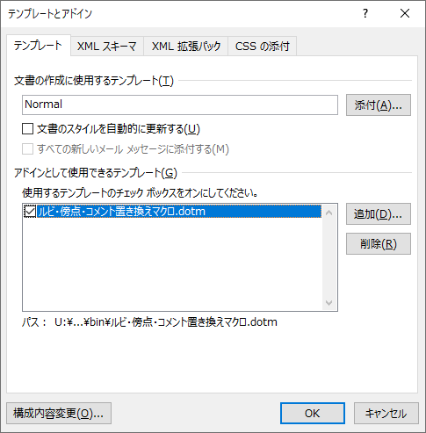The height and width of the screenshot is (433, 426).
Task: Enable 文書のスタイルを自動的に更新する checkbox
Action: pyautogui.click(x=28, y=129)
